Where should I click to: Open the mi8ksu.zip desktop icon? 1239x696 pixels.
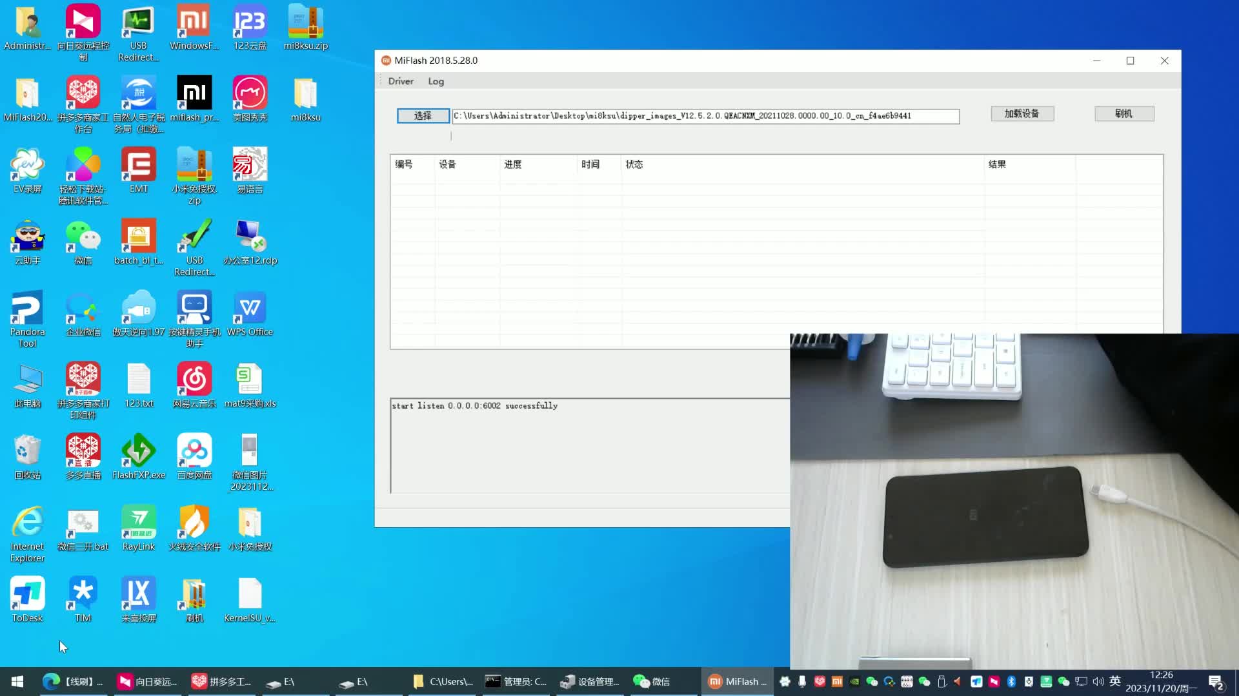pos(305,28)
